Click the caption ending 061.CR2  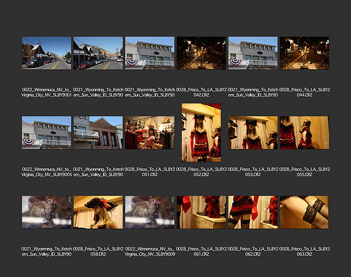[x=201, y=252]
